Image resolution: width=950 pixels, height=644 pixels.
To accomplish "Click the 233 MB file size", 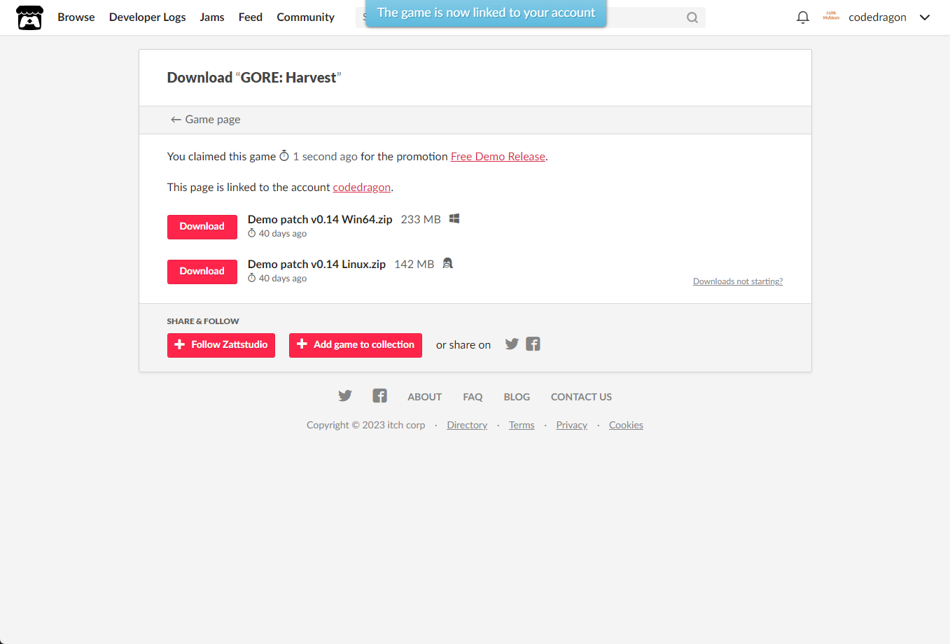I will tap(421, 219).
